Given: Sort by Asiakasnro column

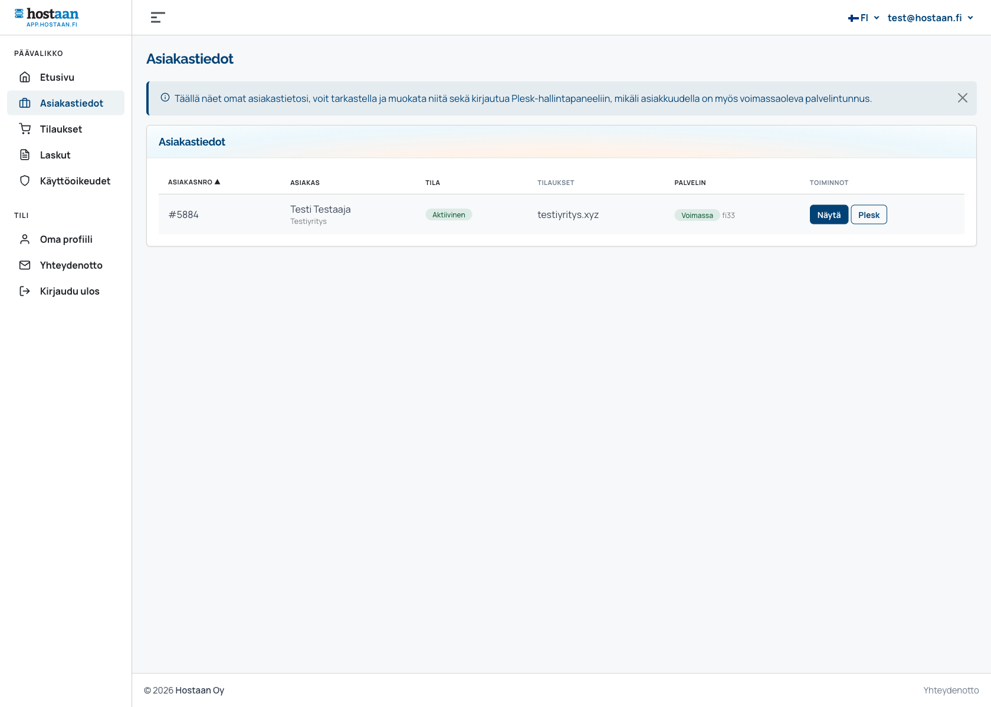Looking at the screenshot, I should tap(194, 182).
